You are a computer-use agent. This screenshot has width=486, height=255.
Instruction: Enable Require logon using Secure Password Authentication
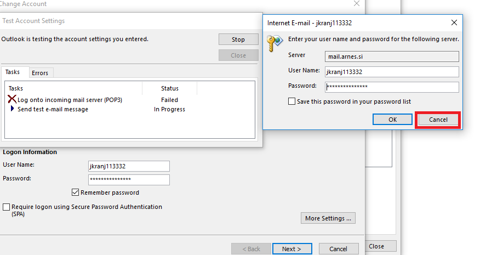6,207
